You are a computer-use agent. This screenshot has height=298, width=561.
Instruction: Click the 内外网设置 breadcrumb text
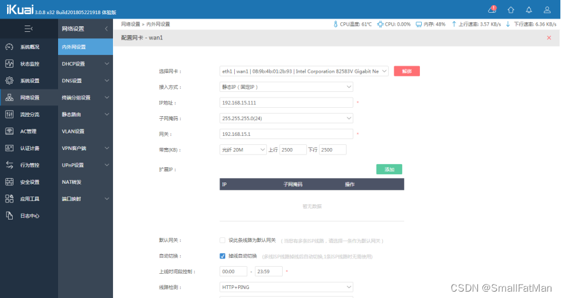[x=158, y=24]
